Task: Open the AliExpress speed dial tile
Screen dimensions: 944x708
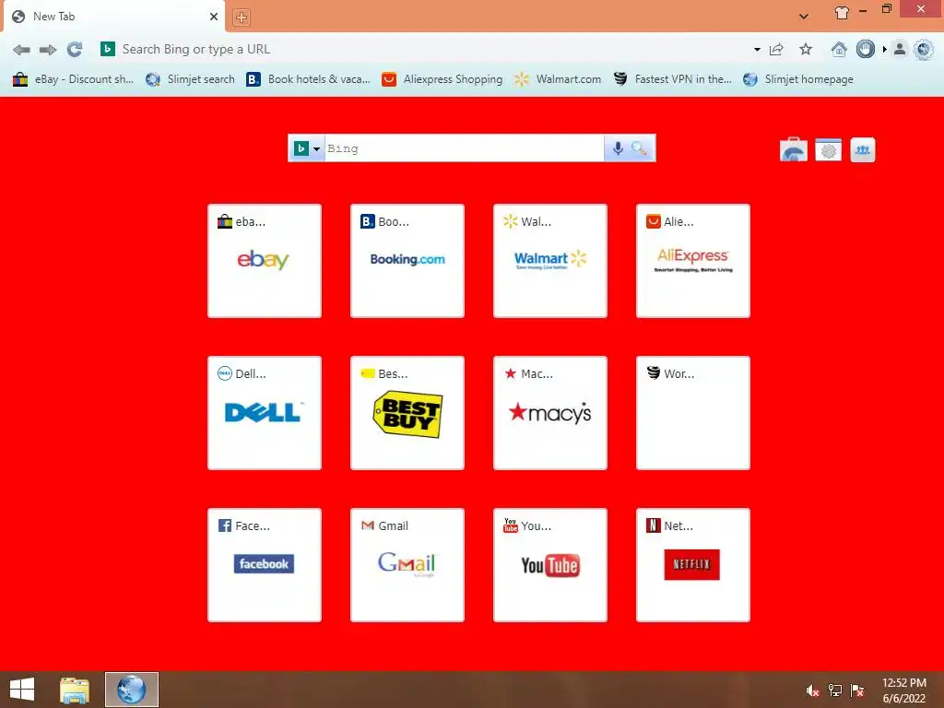Action: [x=693, y=261]
